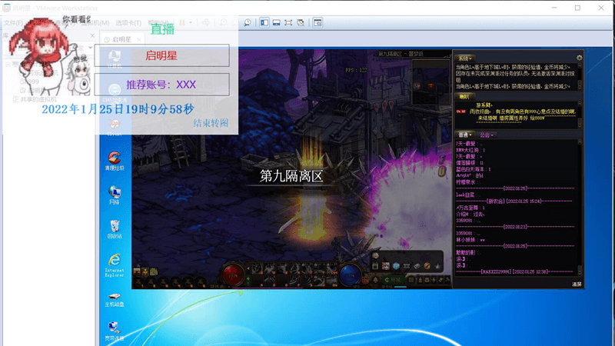
Task: Click the bell icon beside the 商城 shop button
Action: tap(375, 280)
